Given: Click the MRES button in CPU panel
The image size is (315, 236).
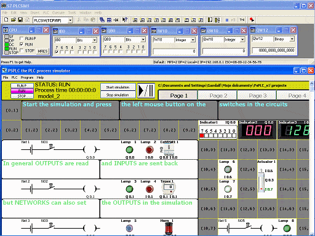Looking at the screenshot, I should coord(42,51).
